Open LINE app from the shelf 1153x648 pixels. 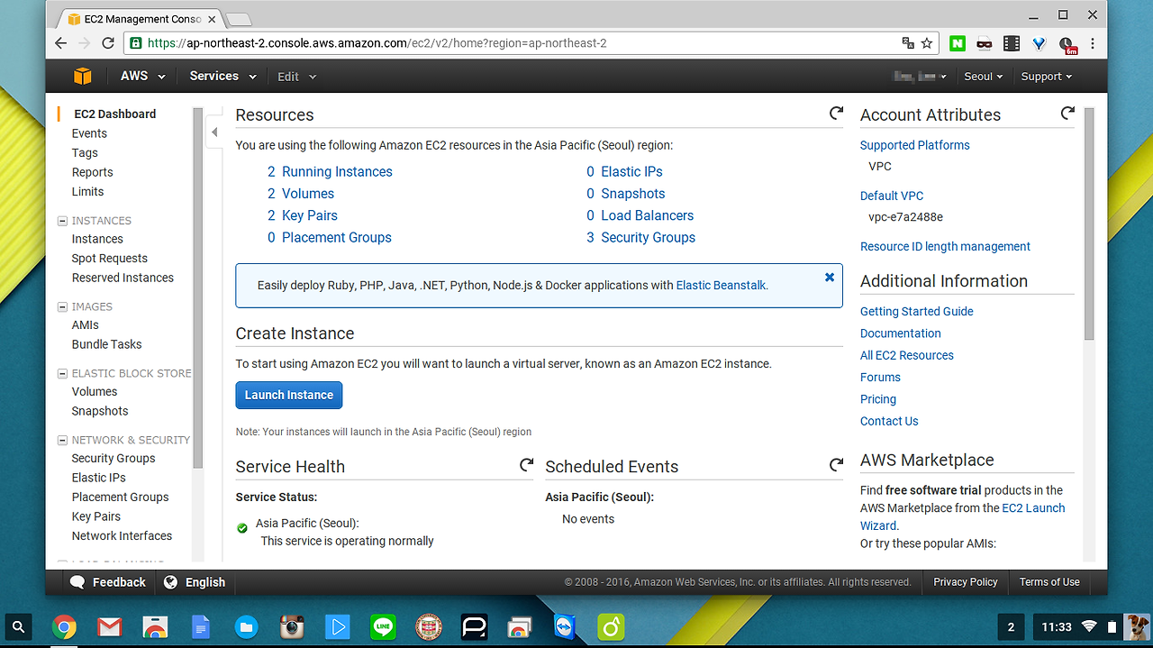pyautogui.click(x=383, y=627)
